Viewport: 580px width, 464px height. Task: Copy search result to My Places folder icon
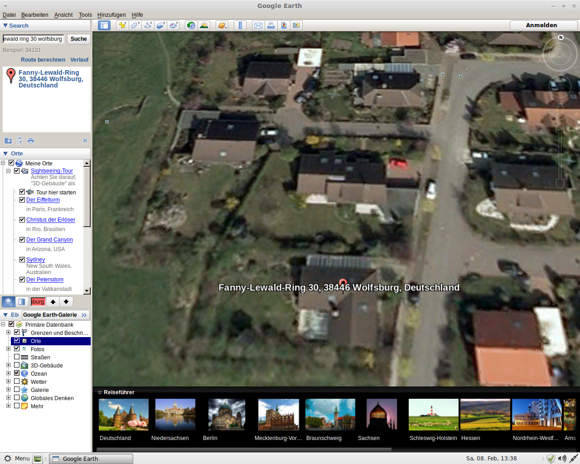8,141
